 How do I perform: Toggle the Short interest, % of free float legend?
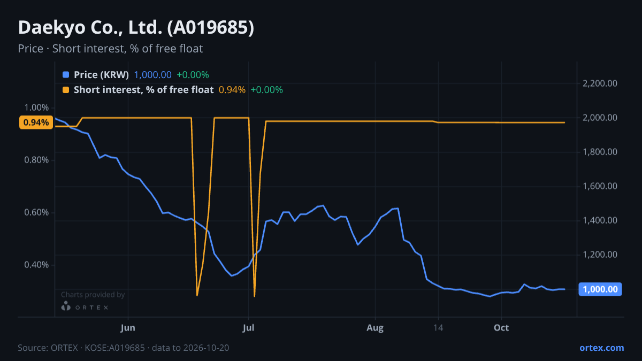pos(143,90)
